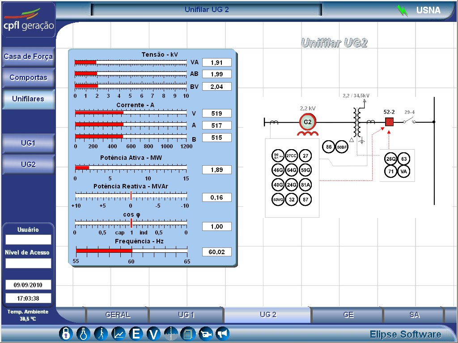The width and height of the screenshot is (458, 343).
Task: Click the time field 17:03:38
Action: click(x=28, y=298)
